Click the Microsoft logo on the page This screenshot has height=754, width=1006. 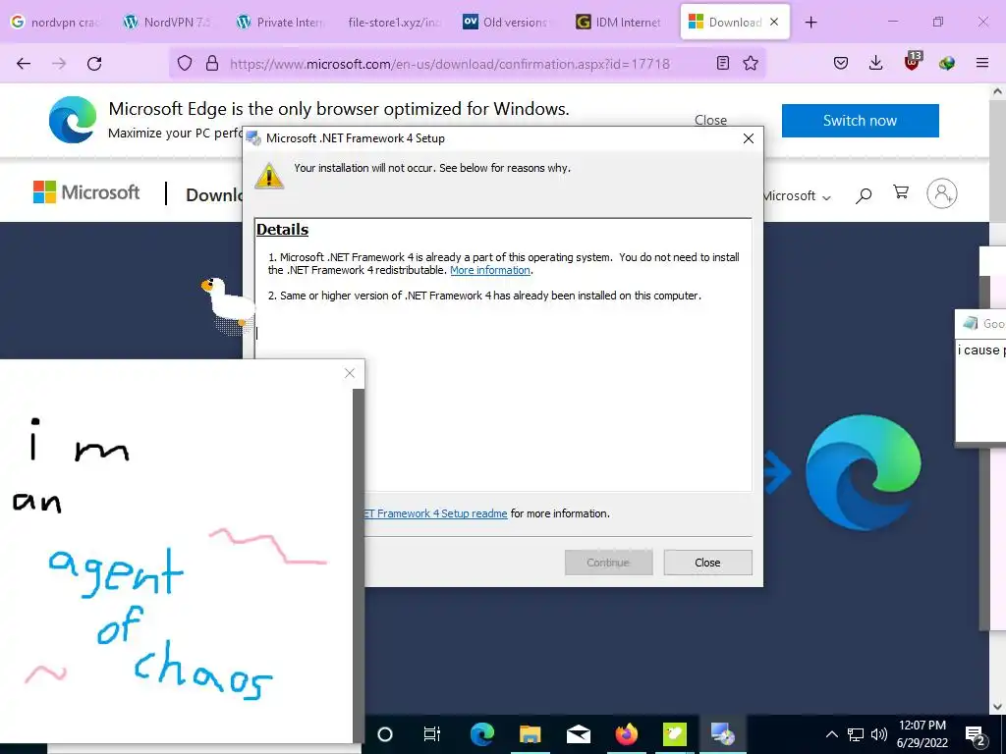[86, 192]
